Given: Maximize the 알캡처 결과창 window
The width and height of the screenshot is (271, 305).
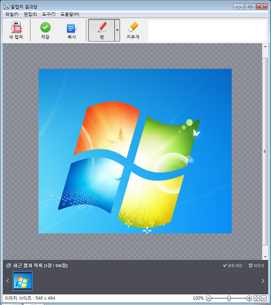Looking at the screenshot, I should point(250,7).
